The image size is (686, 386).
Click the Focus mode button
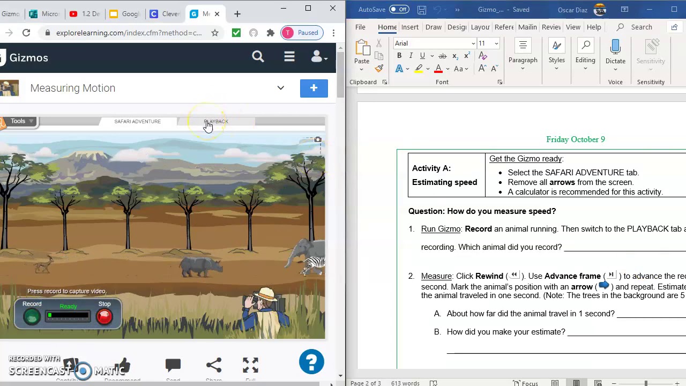pyautogui.click(x=525, y=383)
